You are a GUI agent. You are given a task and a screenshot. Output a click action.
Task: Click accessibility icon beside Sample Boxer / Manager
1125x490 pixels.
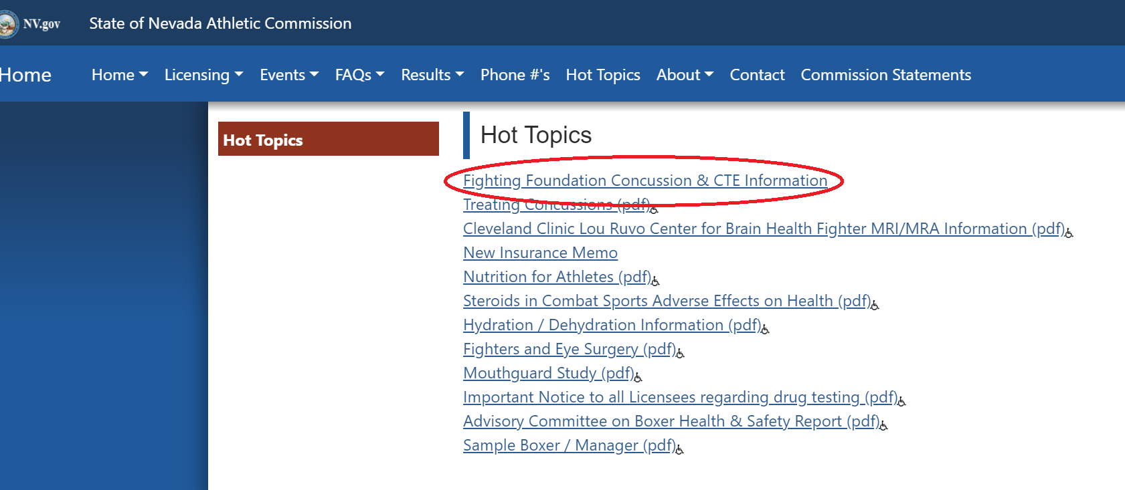(x=679, y=449)
